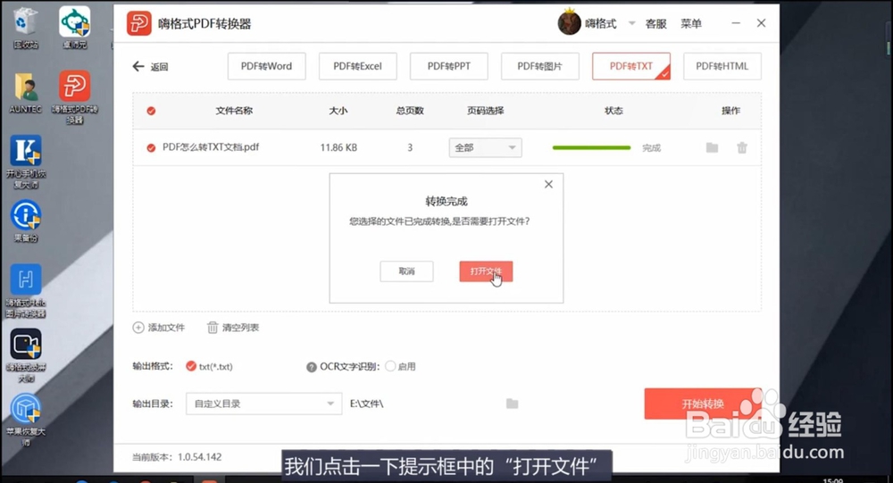Select txt(*.txt) output format radio
The image size is (893, 483).
191,366
